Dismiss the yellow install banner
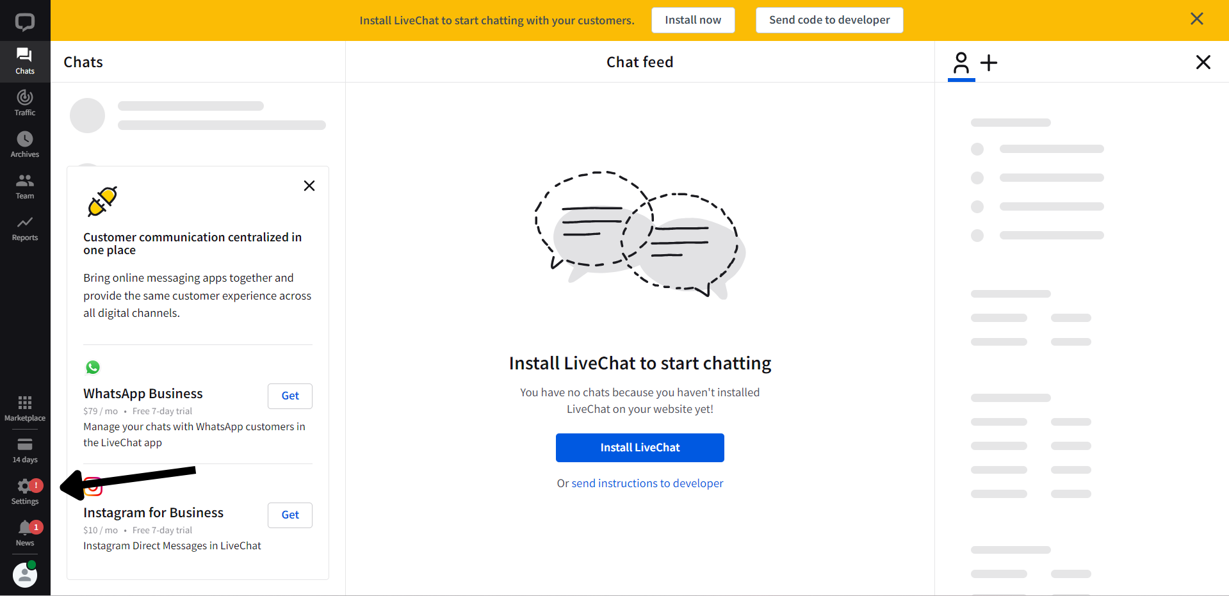 [1196, 19]
